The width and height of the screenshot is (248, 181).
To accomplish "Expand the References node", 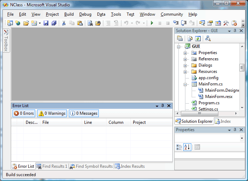I will coord(185,59).
